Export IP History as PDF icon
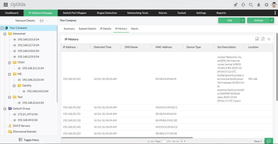278x144 pixels. point(263,39)
